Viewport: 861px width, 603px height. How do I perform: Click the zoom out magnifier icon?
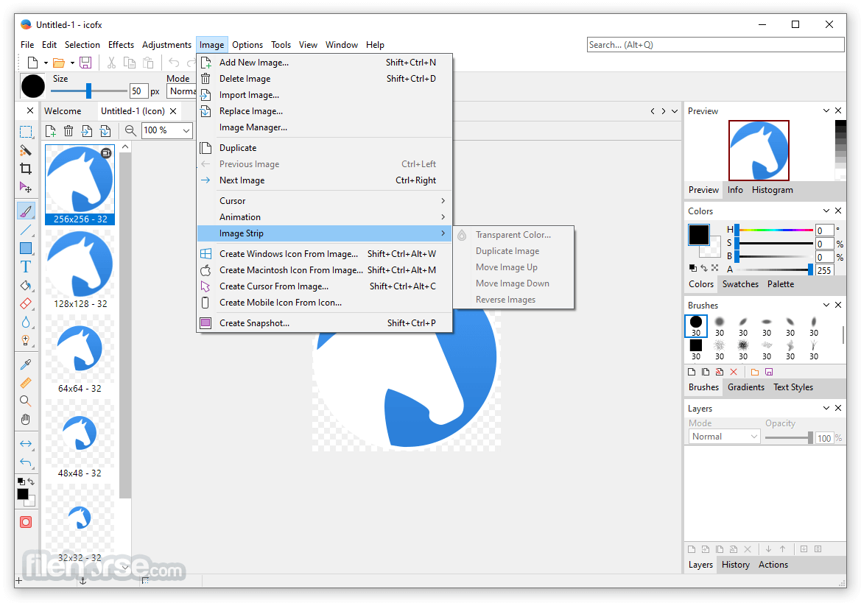130,130
